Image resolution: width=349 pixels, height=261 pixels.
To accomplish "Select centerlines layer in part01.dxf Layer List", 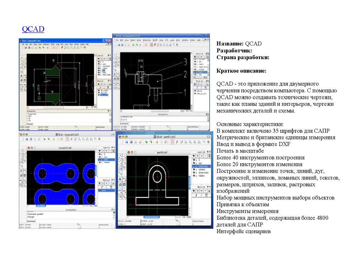I will pos(201,166).
